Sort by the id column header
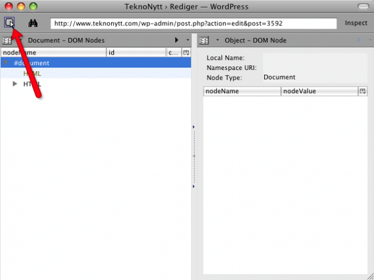The height and width of the screenshot is (280, 374). 135,52
